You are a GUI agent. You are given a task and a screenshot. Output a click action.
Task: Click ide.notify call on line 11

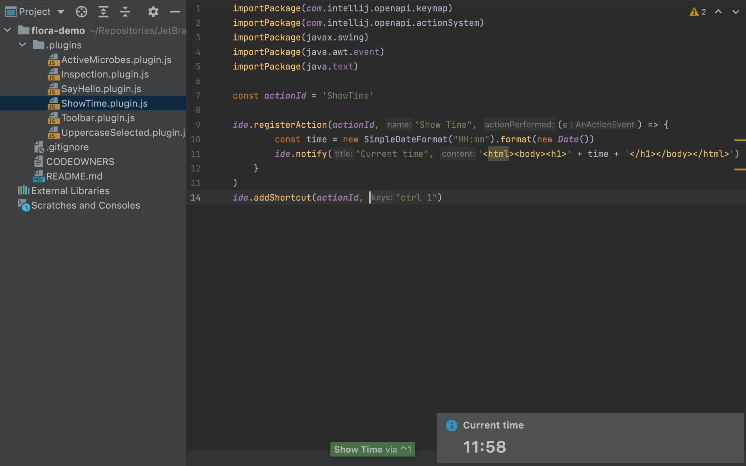[x=301, y=154]
